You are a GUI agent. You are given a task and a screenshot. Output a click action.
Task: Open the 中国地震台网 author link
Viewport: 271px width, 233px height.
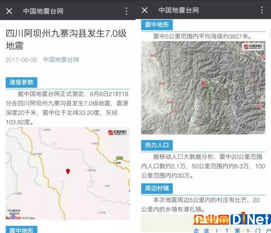pyautogui.click(x=61, y=60)
